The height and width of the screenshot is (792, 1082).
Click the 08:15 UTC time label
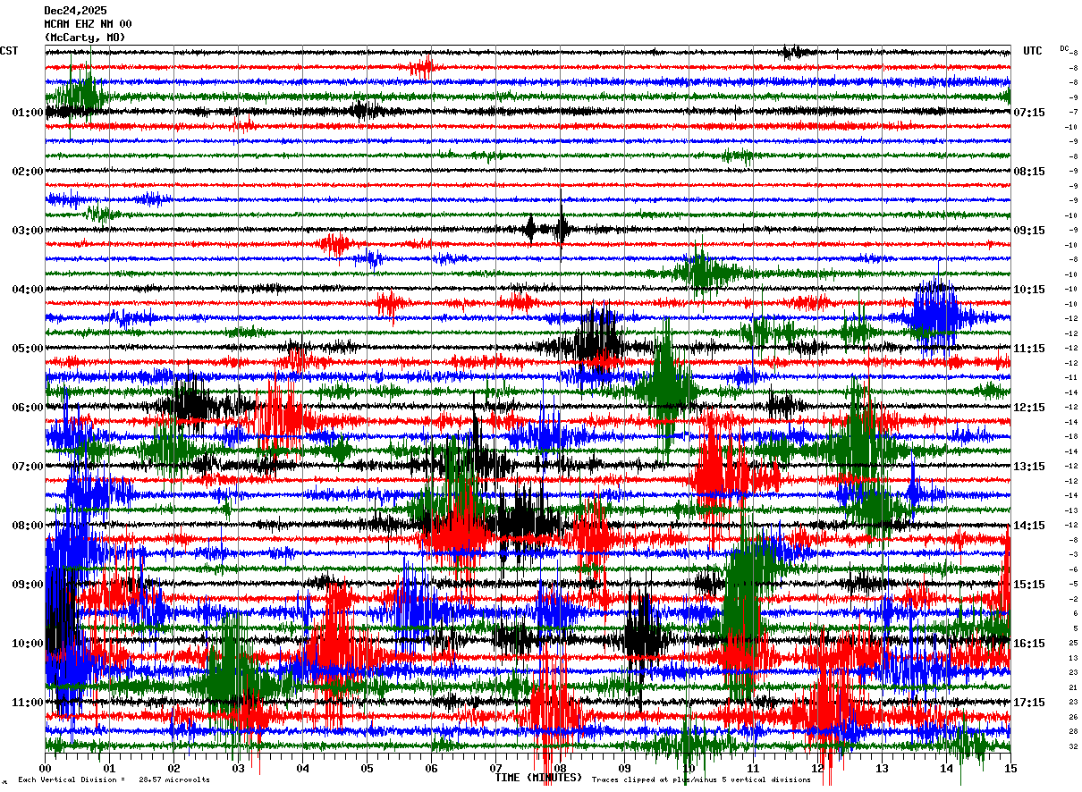pyautogui.click(x=1029, y=172)
